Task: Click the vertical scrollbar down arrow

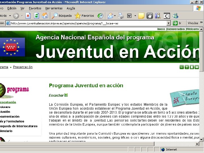Action: pos(201,139)
